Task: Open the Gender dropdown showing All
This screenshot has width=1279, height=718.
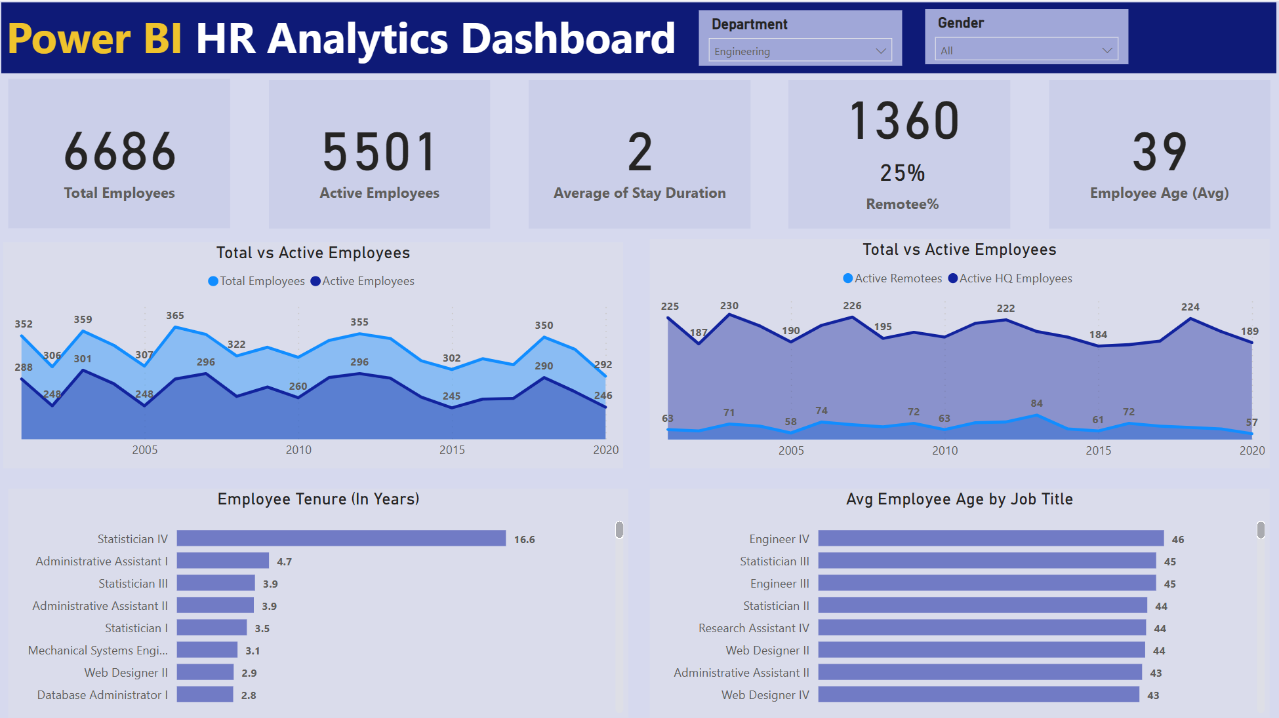Action: click(1026, 50)
